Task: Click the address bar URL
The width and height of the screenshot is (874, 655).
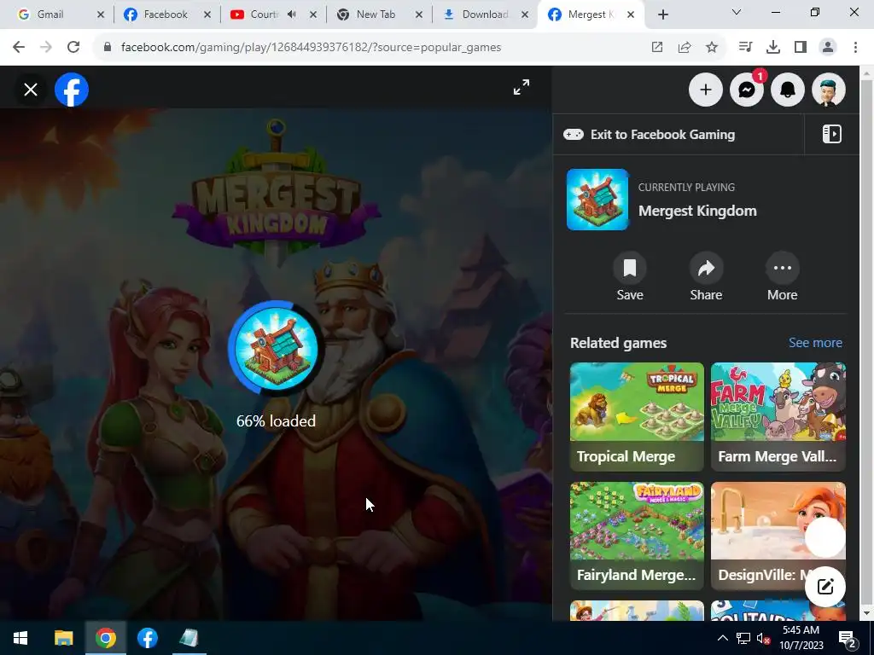Action: (311, 48)
